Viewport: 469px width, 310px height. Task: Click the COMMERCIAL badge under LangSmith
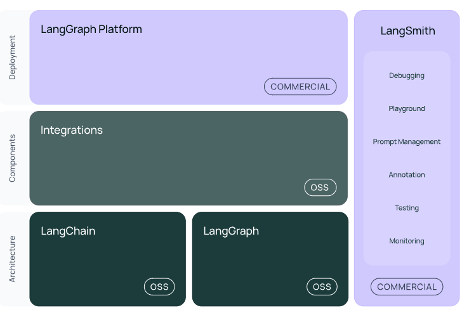click(x=407, y=287)
